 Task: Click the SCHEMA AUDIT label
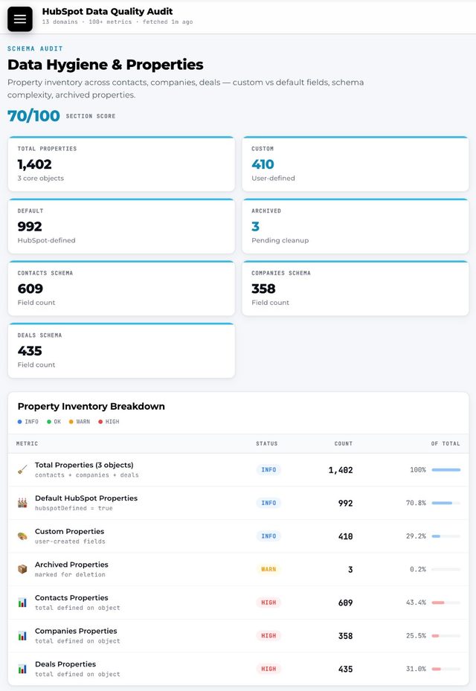coord(35,48)
